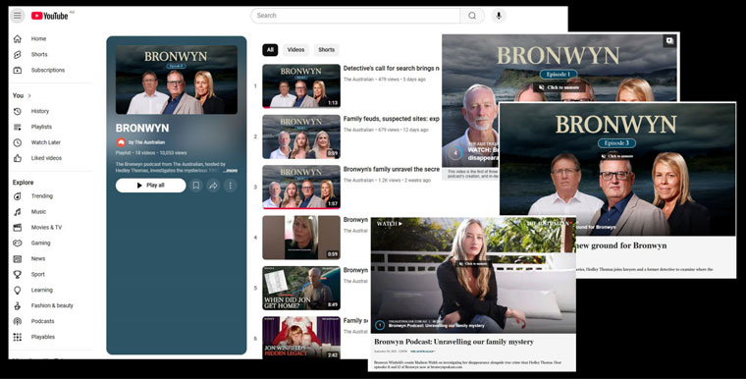Image resolution: width=746 pixels, height=379 pixels.
Task: Start voice search with microphone icon
Action: 499,16
